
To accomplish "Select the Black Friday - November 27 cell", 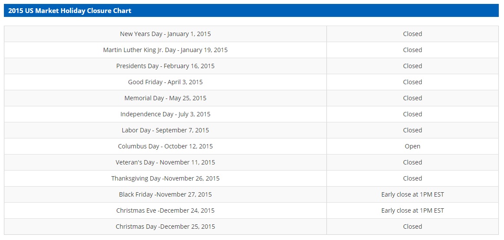I will click(x=165, y=194).
